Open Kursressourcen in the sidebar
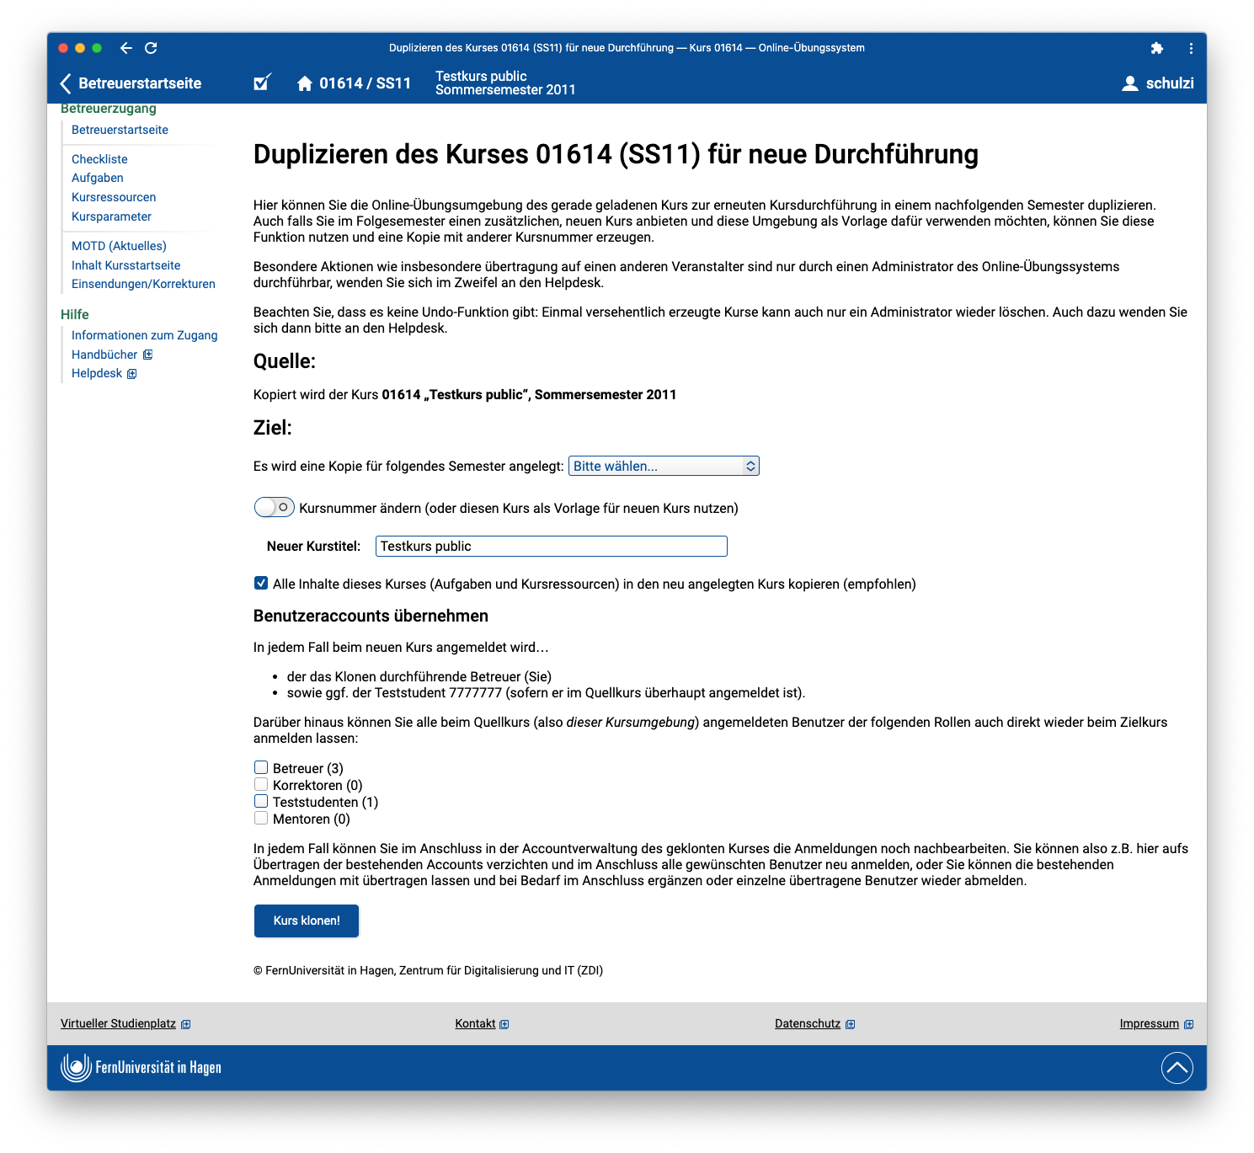1254x1153 pixels. [114, 197]
